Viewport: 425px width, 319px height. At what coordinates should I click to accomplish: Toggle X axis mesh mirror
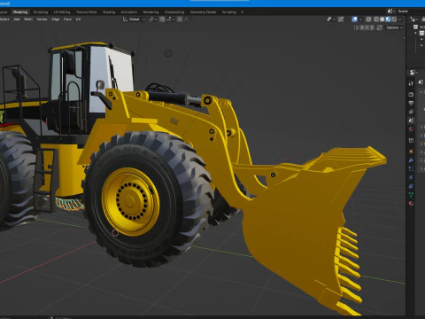pyautogui.click(x=362, y=27)
